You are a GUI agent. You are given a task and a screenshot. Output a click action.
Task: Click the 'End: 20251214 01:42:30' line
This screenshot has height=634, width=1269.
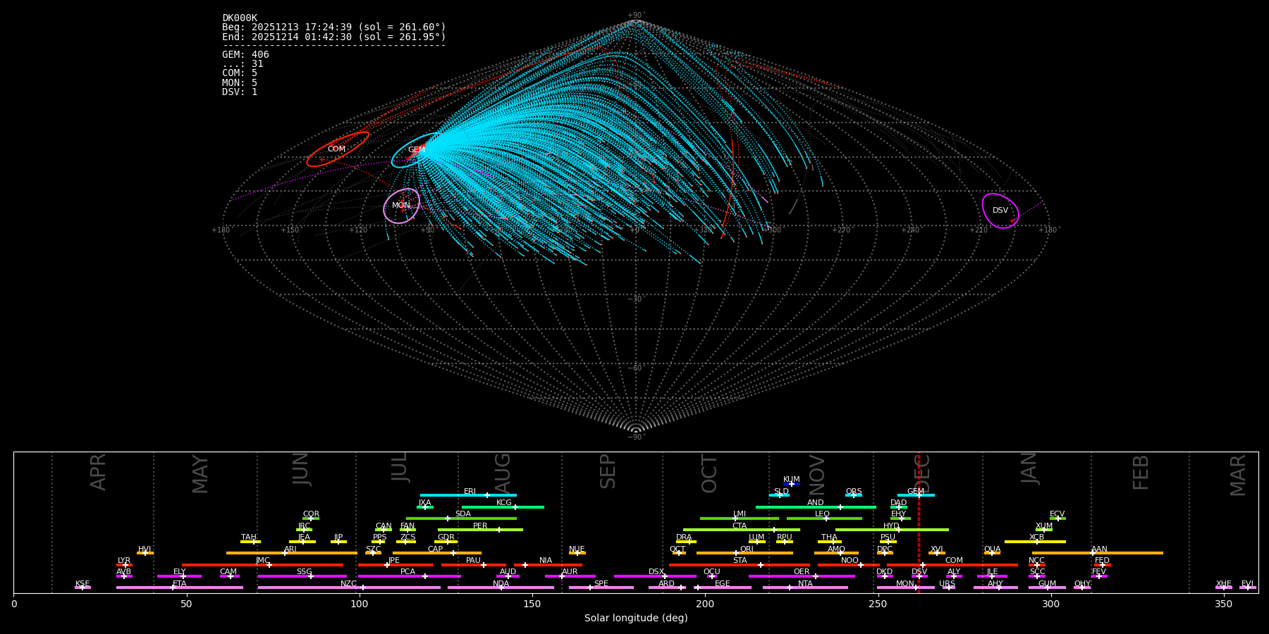(x=334, y=37)
